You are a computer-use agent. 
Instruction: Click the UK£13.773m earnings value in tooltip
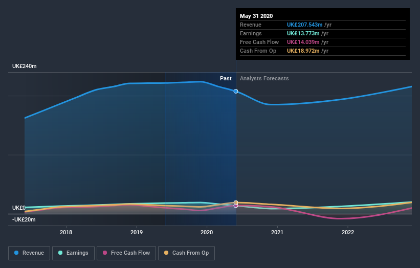[303, 33]
